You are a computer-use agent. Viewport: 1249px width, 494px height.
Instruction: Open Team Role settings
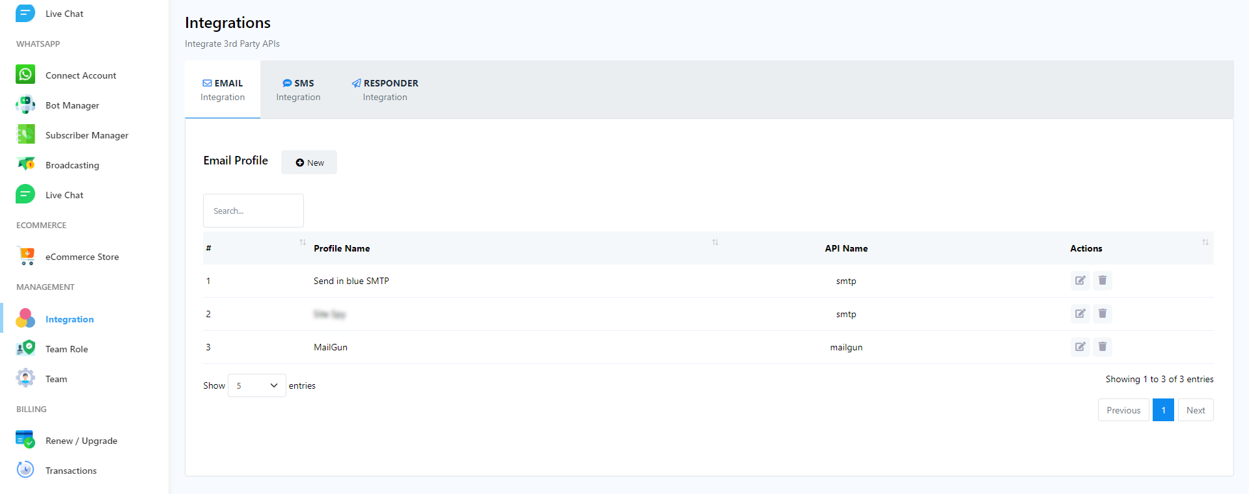coord(66,349)
